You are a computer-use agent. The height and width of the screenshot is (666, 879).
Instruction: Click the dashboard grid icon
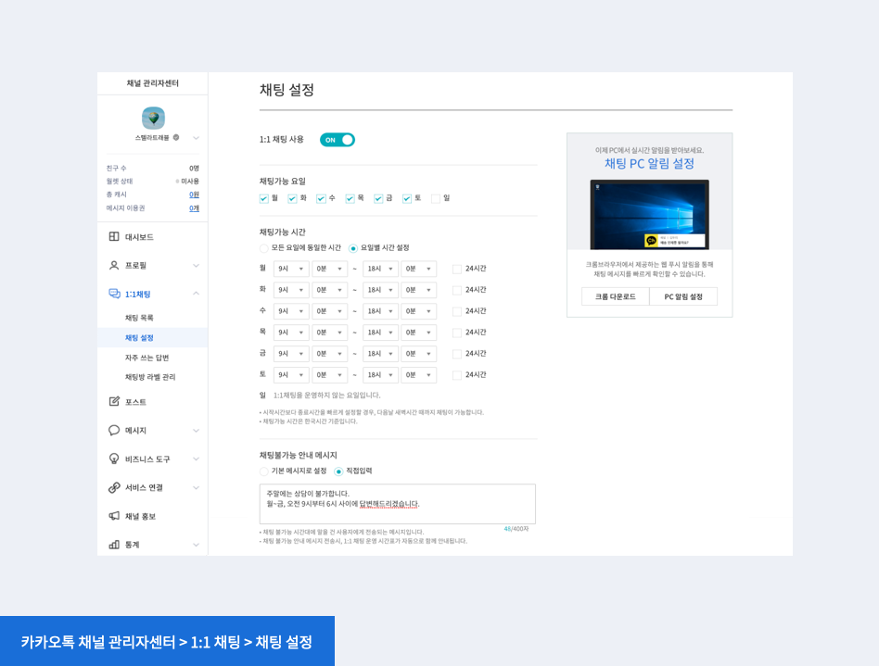[114, 236]
